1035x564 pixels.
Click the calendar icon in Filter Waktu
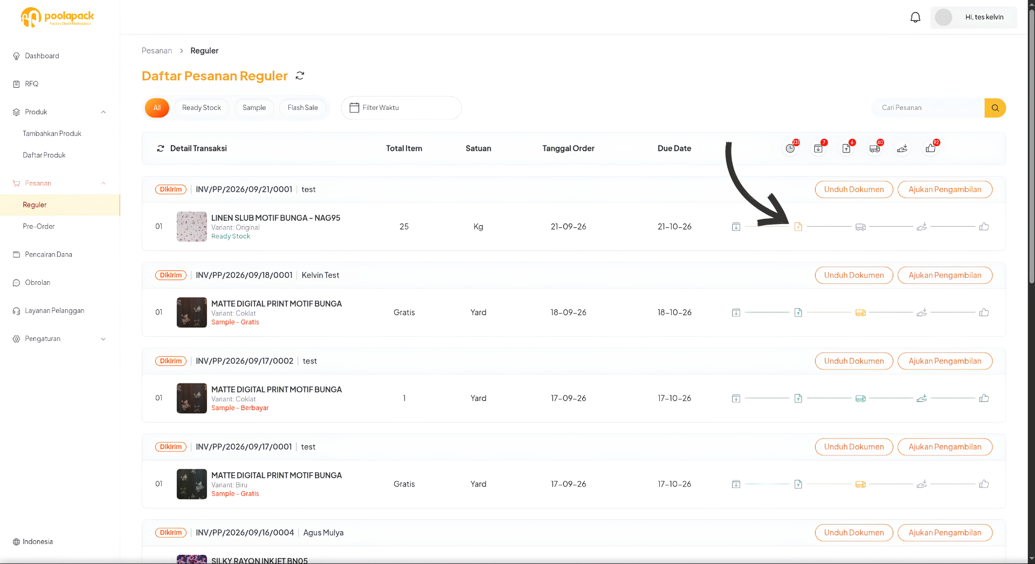pos(354,108)
